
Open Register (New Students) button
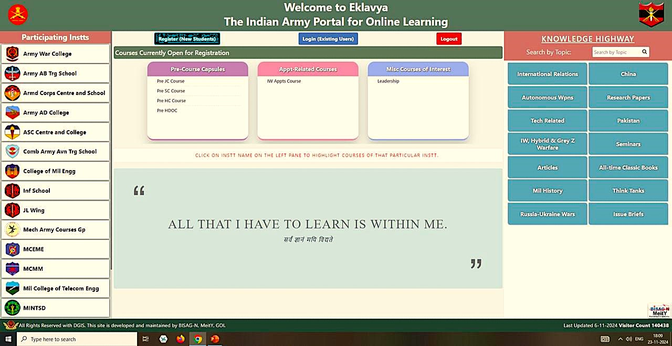point(187,39)
